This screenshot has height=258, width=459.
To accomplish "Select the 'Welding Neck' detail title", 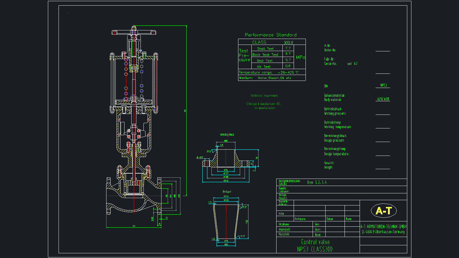I will tap(227, 135).
